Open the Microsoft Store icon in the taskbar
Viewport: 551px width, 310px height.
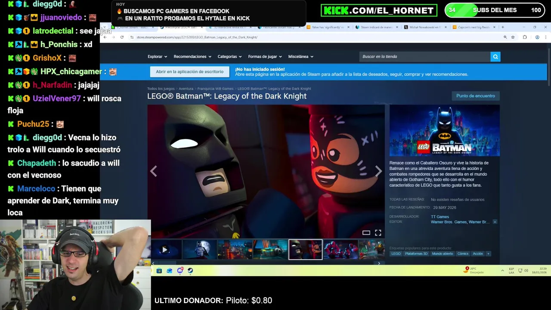coord(159,270)
